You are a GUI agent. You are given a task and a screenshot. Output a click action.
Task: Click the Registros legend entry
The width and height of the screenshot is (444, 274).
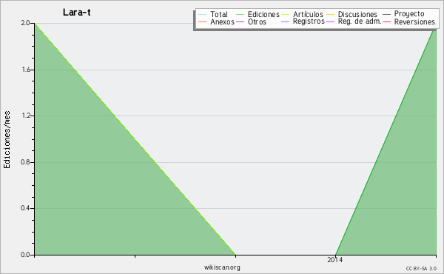pyautogui.click(x=309, y=21)
